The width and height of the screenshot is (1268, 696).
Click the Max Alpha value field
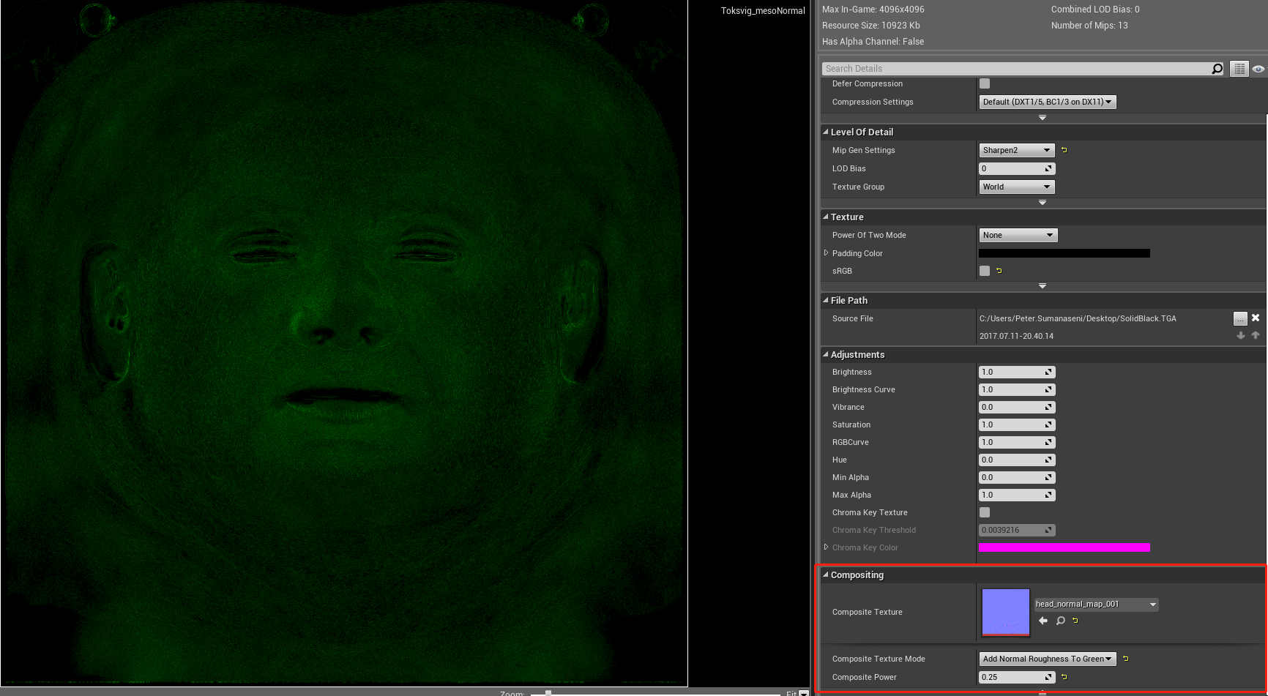click(1017, 495)
